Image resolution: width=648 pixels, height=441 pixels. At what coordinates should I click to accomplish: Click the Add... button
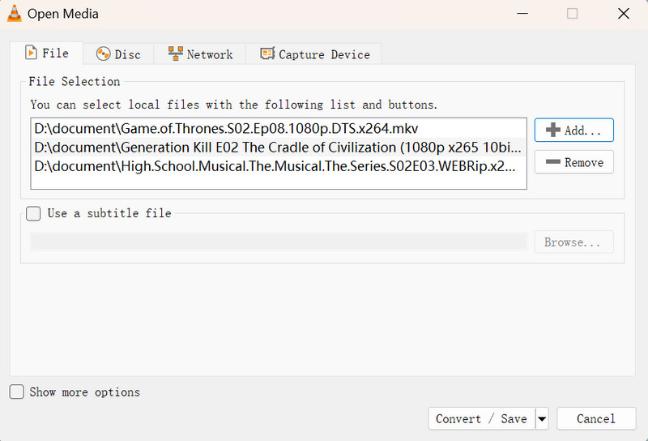pos(573,131)
